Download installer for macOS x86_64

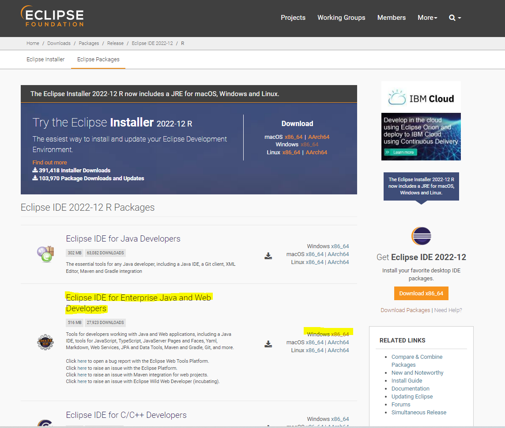(294, 137)
